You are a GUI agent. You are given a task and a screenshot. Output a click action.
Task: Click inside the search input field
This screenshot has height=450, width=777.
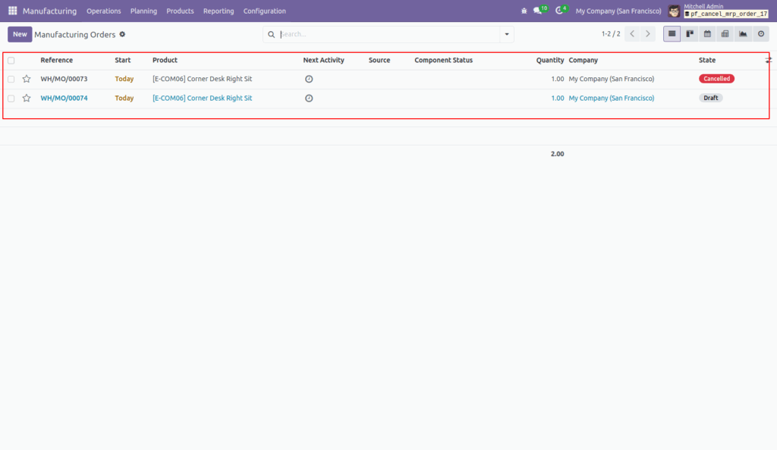pyautogui.click(x=379, y=34)
